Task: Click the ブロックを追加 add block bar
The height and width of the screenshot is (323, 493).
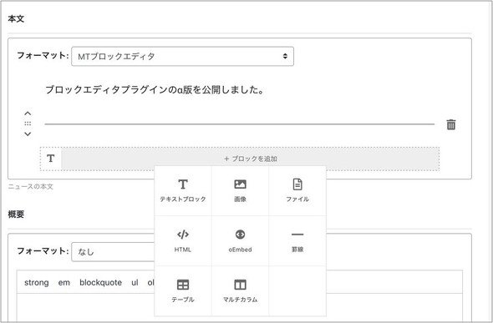Action: click(x=251, y=159)
